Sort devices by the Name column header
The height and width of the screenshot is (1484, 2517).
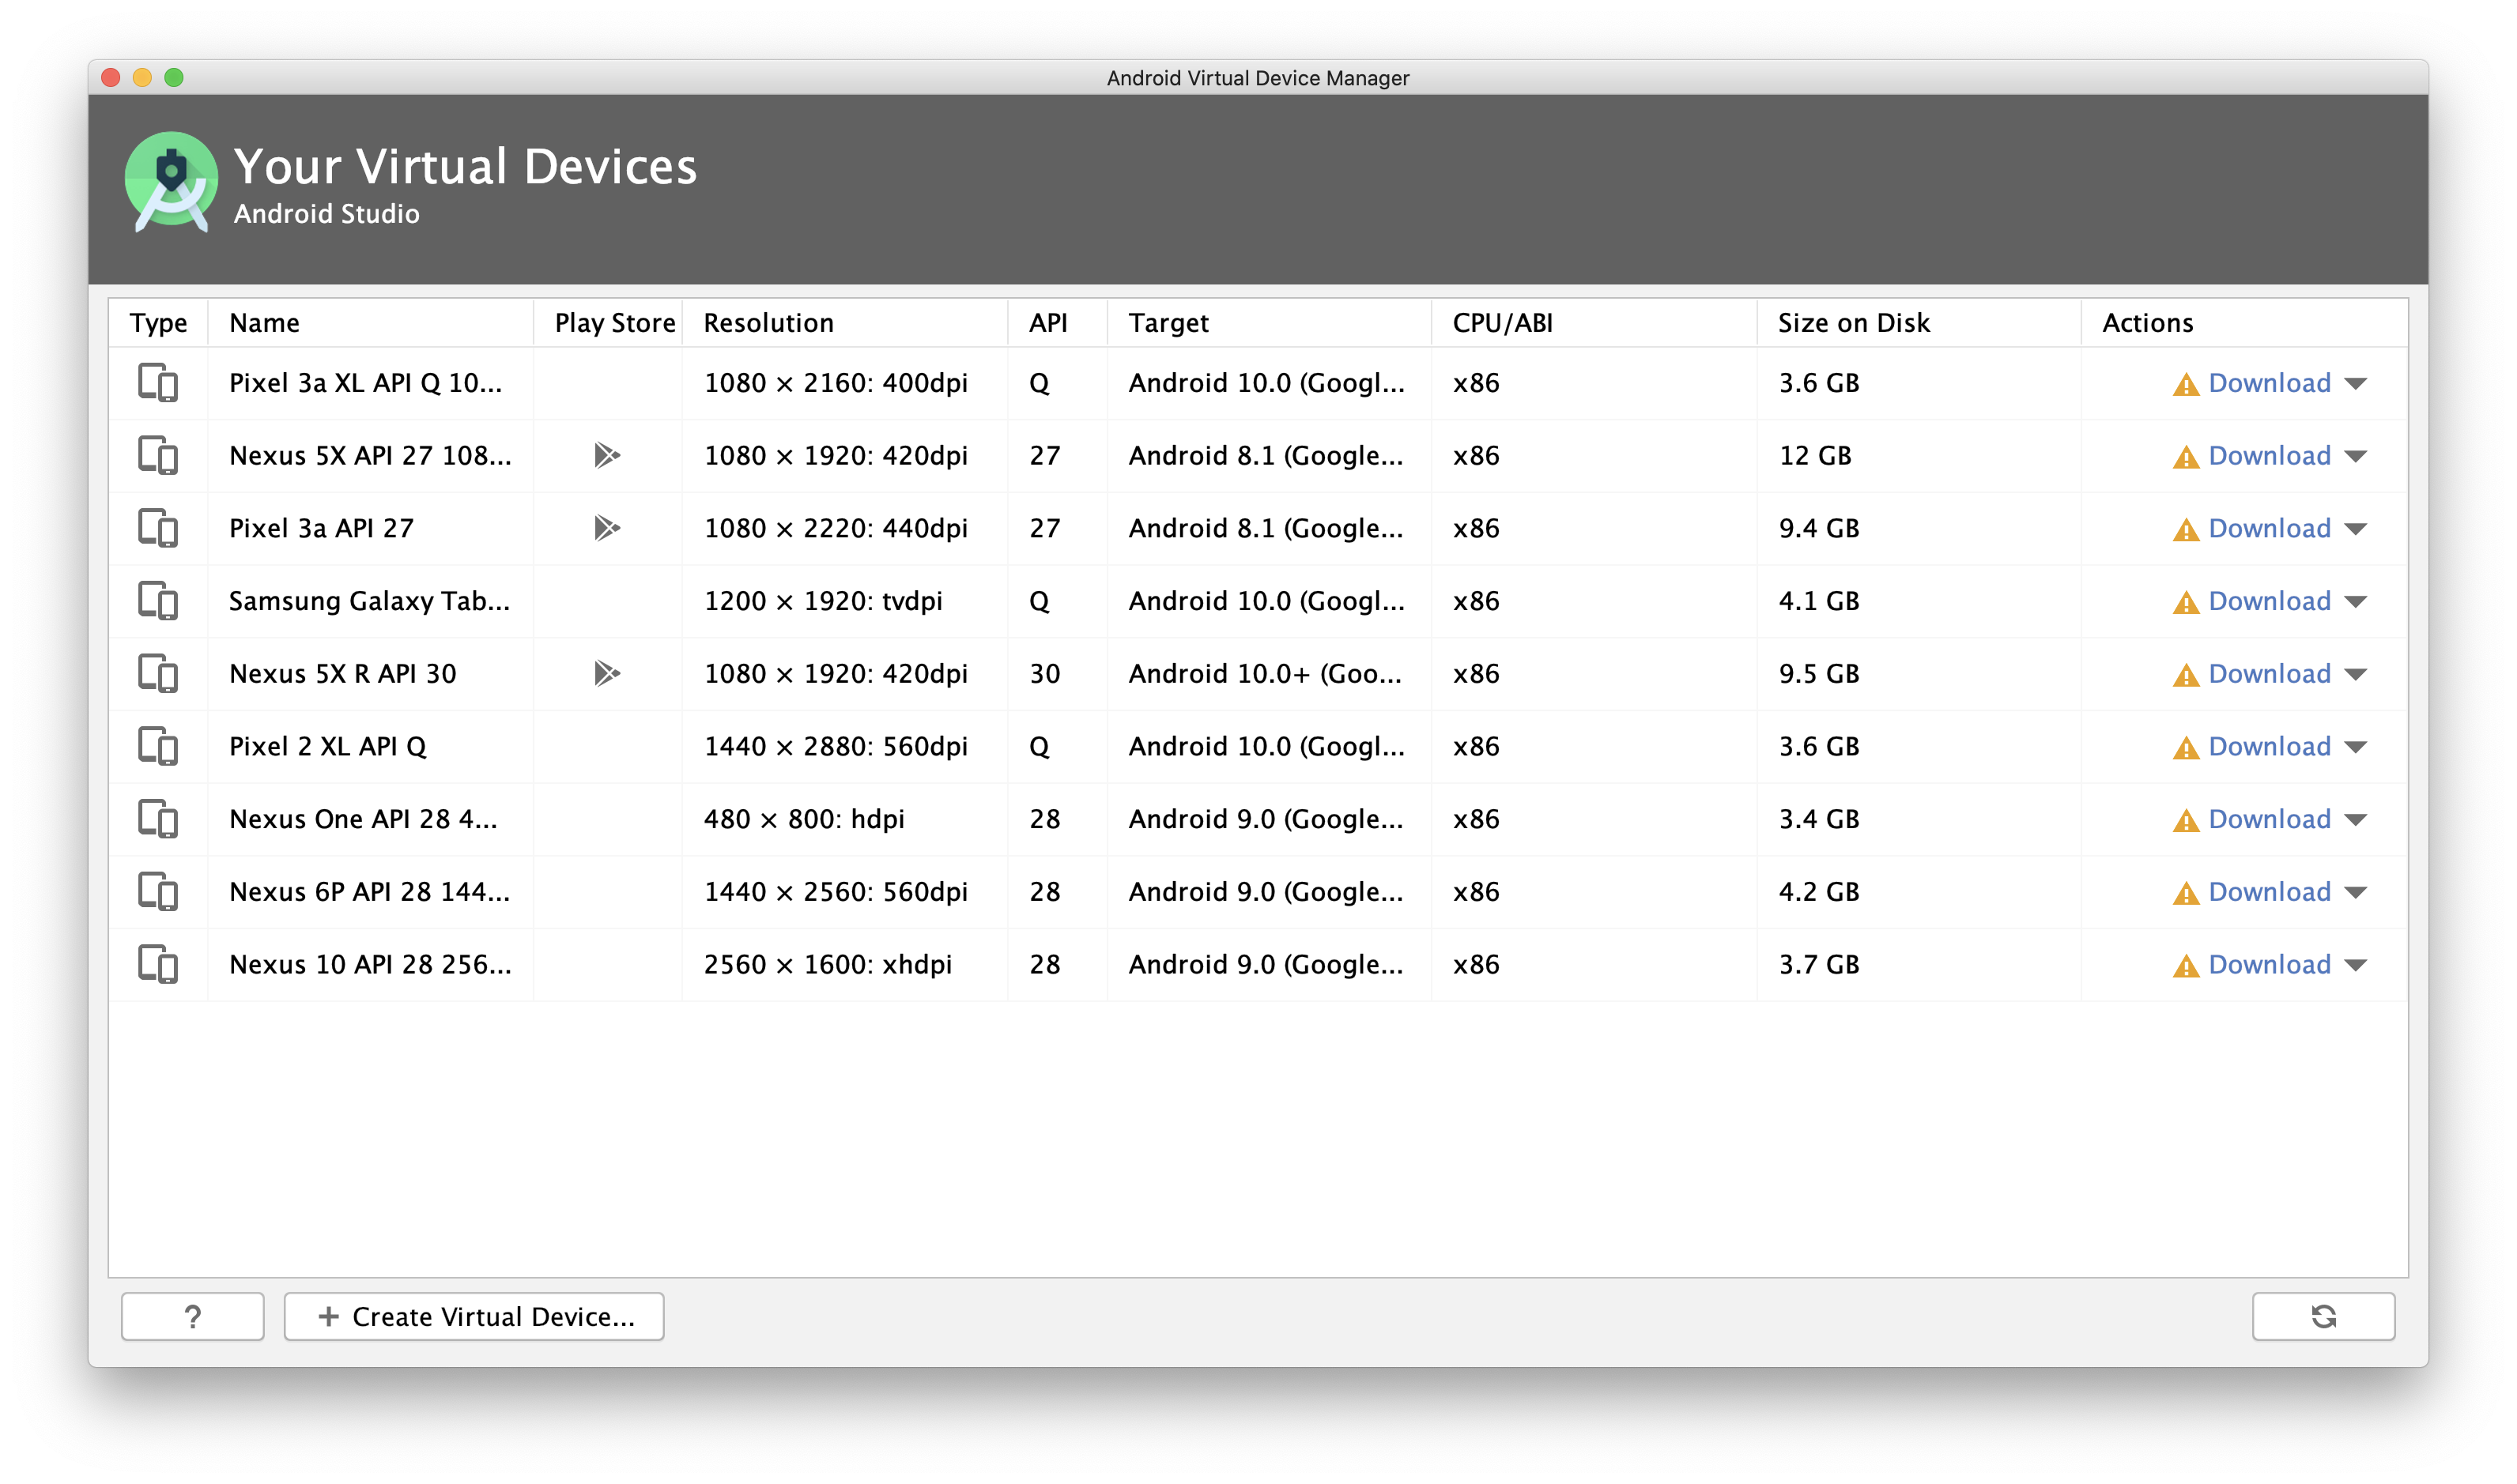click(264, 323)
